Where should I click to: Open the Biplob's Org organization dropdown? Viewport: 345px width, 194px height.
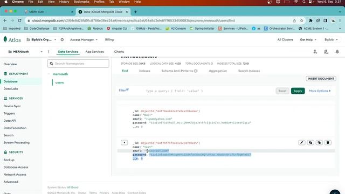point(42,39)
